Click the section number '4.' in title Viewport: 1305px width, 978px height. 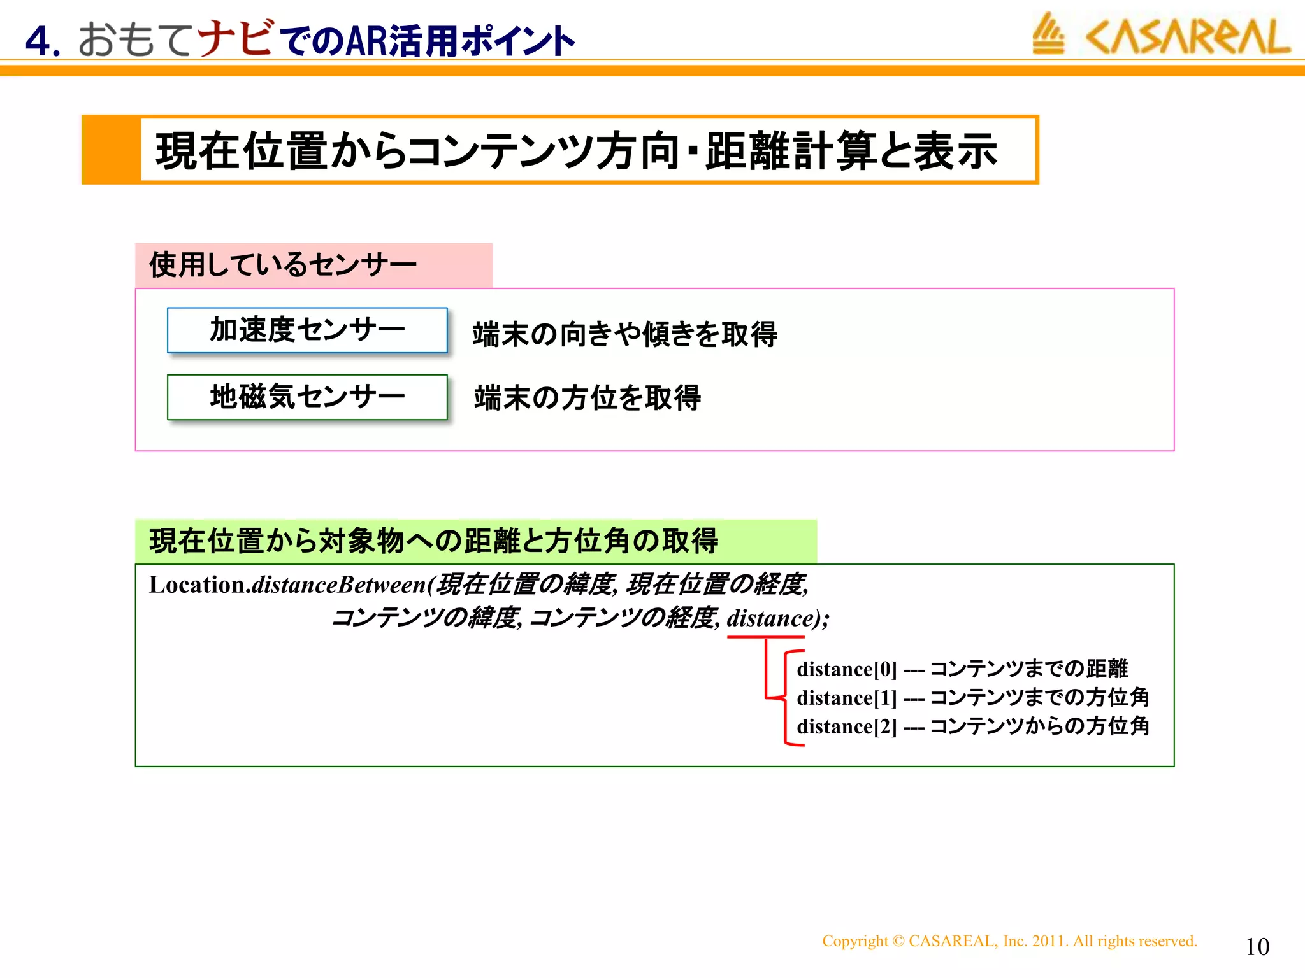[x=43, y=41]
